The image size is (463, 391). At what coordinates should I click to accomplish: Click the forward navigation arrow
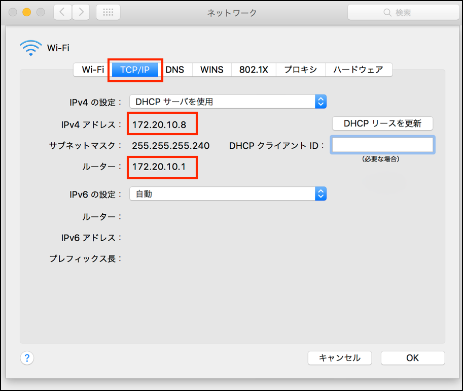(81, 12)
